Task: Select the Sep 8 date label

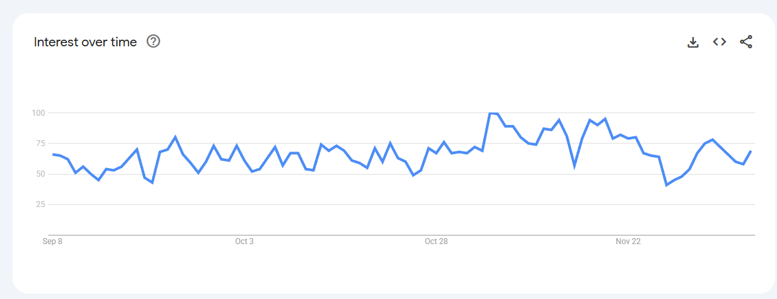Action: click(x=52, y=241)
